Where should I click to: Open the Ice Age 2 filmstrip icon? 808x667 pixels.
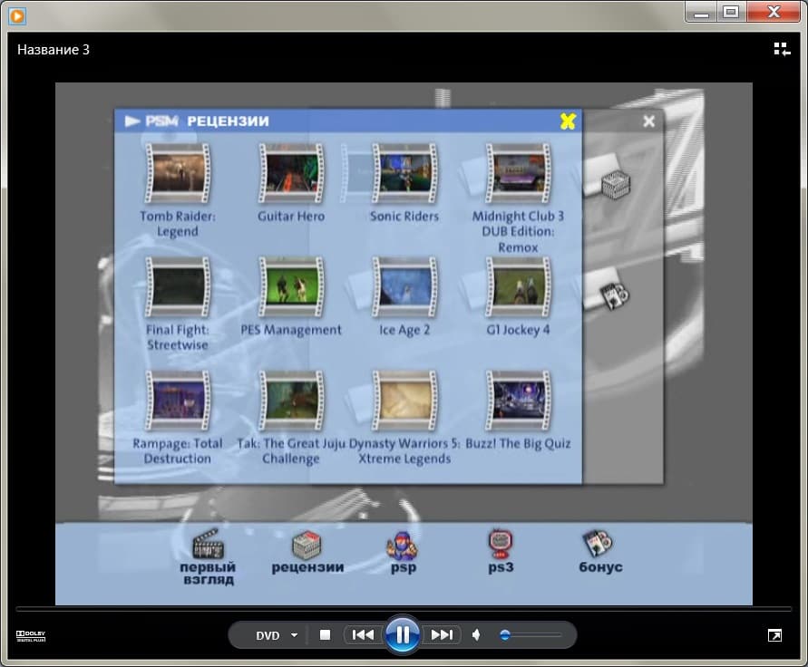(404, 287)
